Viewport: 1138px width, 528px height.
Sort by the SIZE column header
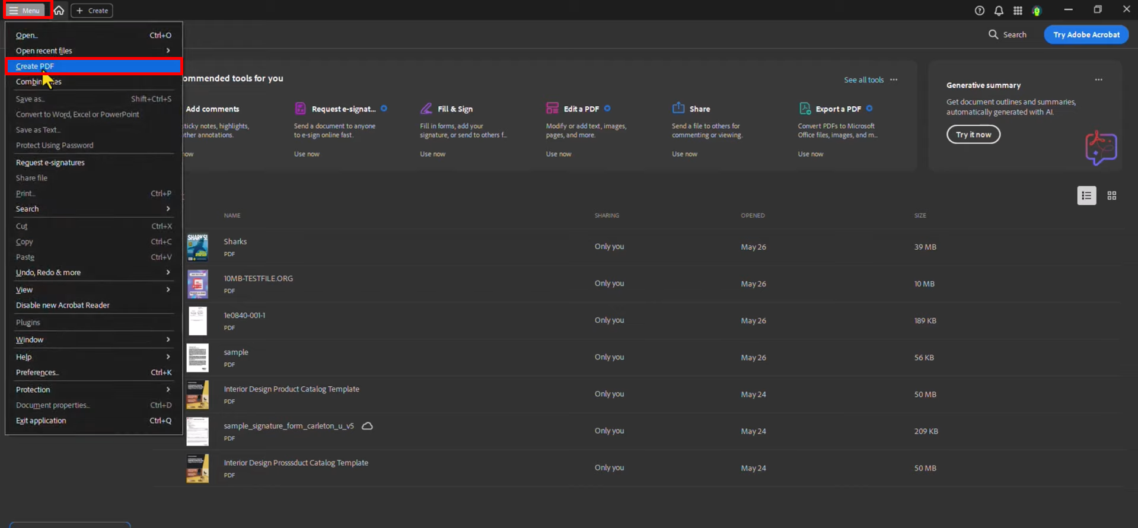click(x=920, y=215)
